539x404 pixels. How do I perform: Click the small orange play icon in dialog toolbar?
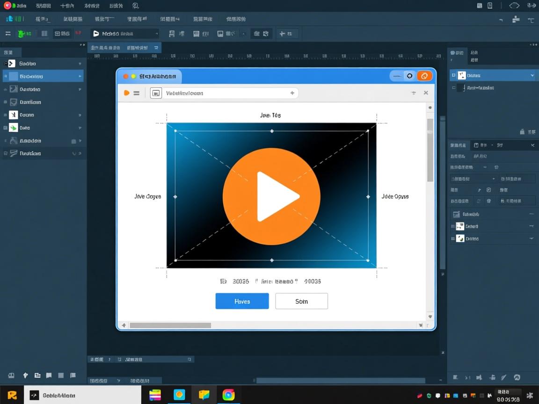126,93
